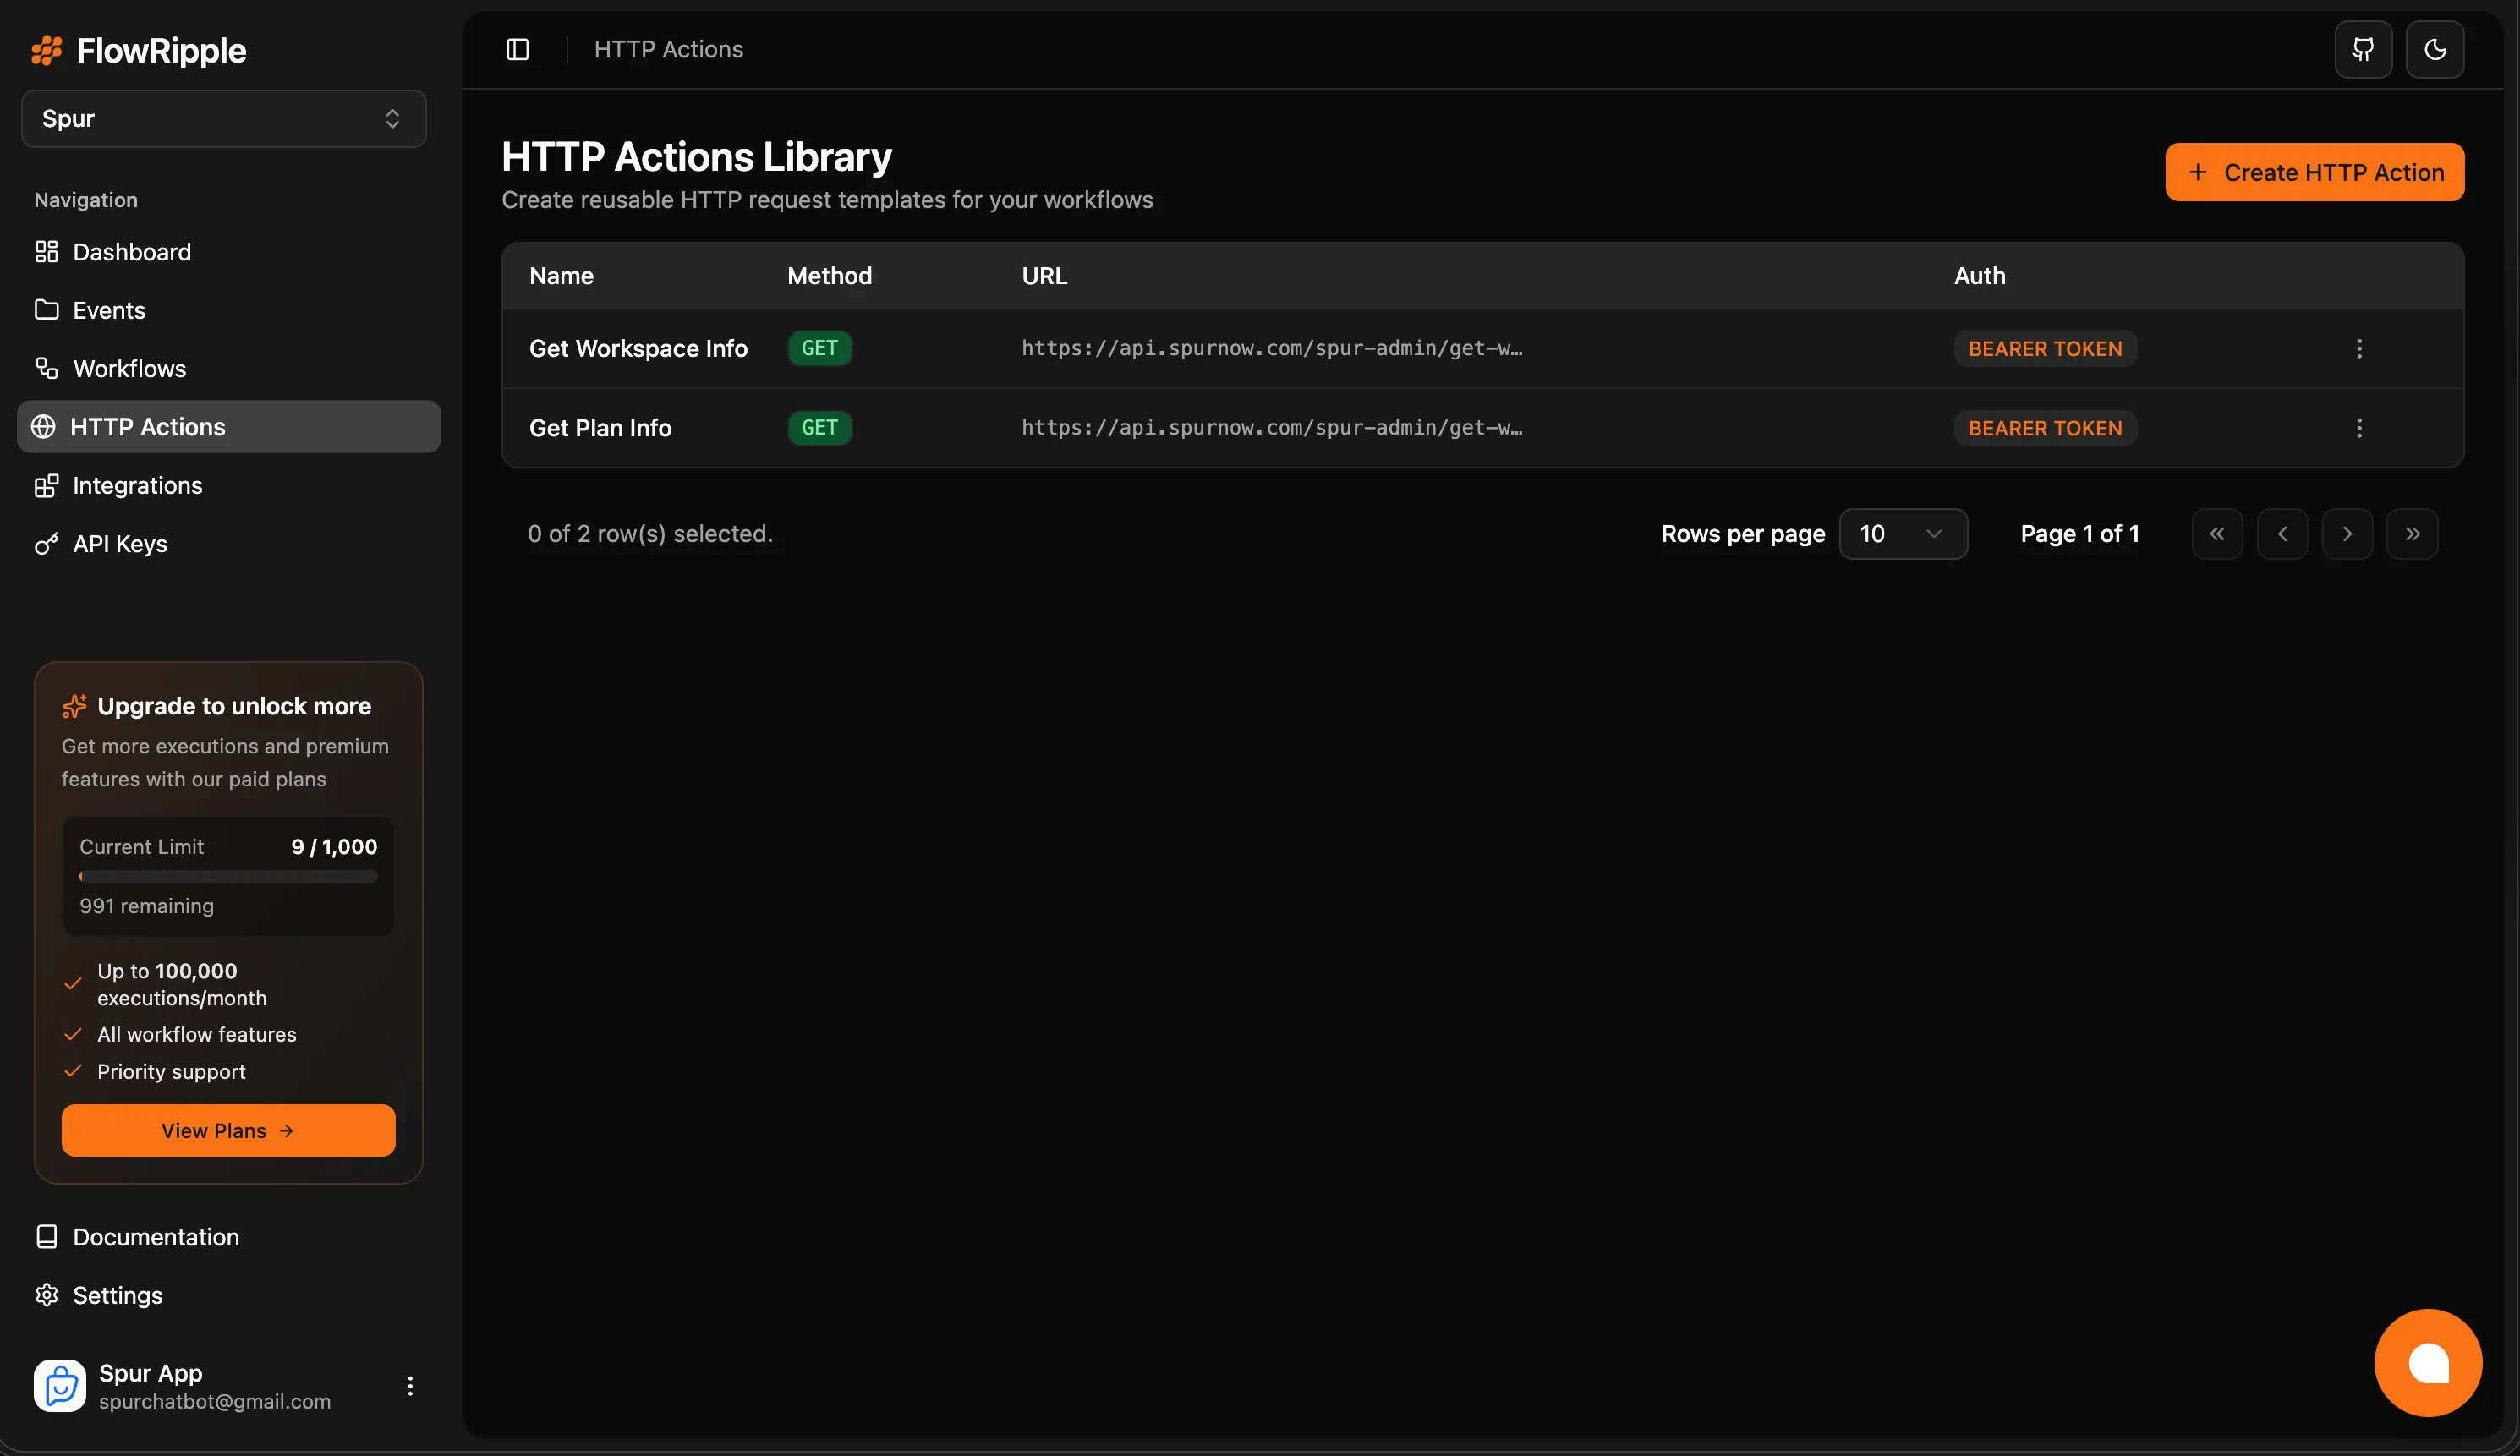This screenshot has height=1456, width=2520.
Task: Open the orange chat bubble widget
Action: coord(2427,1362)
